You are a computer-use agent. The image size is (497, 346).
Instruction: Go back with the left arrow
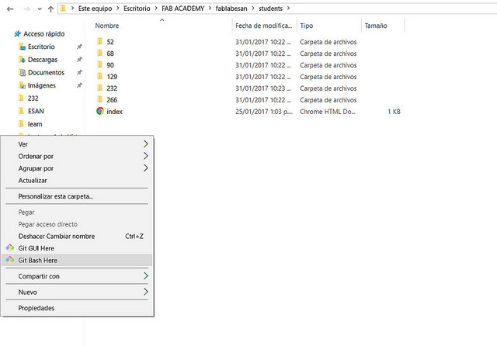[10, 9]
